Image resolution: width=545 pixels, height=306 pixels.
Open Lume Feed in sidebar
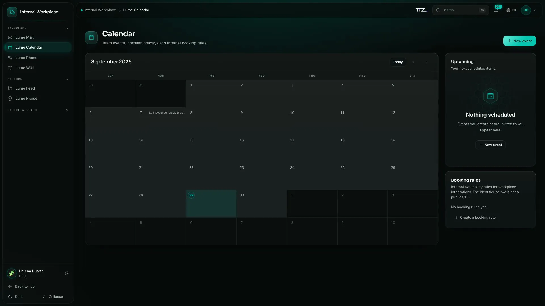pos(38,88)
